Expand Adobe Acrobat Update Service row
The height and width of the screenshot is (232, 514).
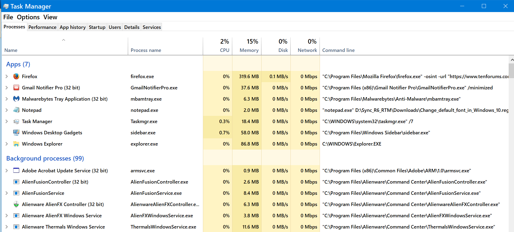[7, 170]
